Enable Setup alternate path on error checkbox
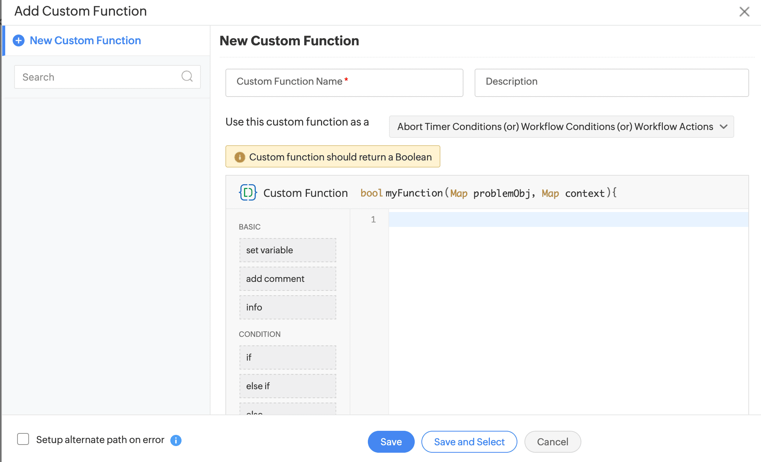The height and width of the screenshot is (462, 761). click(x=23, y=439)
